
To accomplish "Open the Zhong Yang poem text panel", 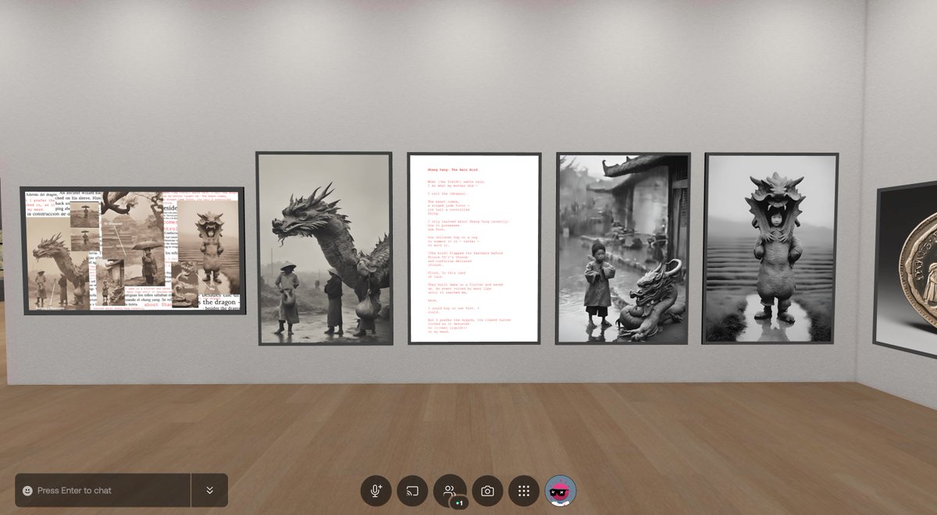I will (474, 248).
